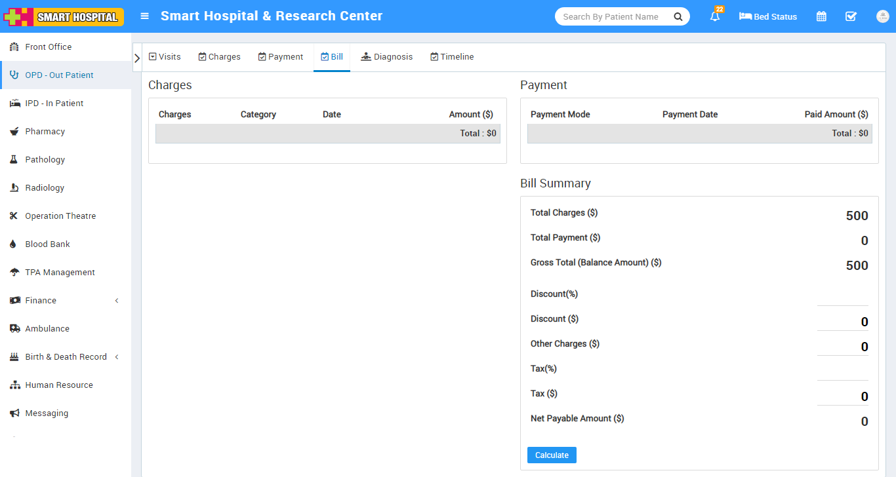Switch to the Diagnosis tab
The height and width of the screenshot is (477, 896).
coord(387,57)
